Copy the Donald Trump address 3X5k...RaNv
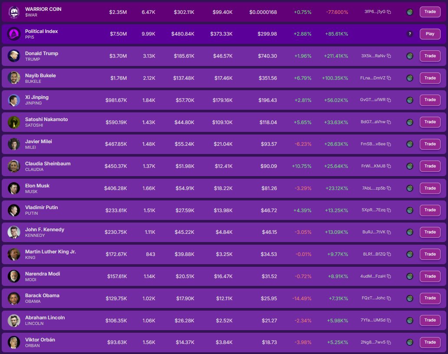The height and width of the screenshot is (354, 448). pos(389,56)
